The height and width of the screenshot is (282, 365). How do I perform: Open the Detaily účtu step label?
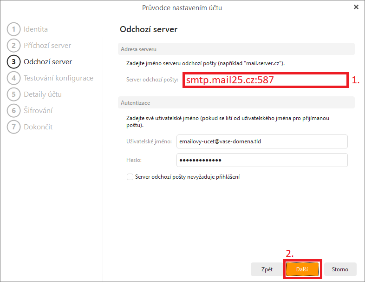click(x=43, y=94)
